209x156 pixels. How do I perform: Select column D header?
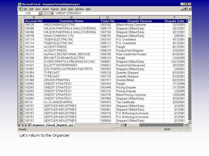(108, 17)
